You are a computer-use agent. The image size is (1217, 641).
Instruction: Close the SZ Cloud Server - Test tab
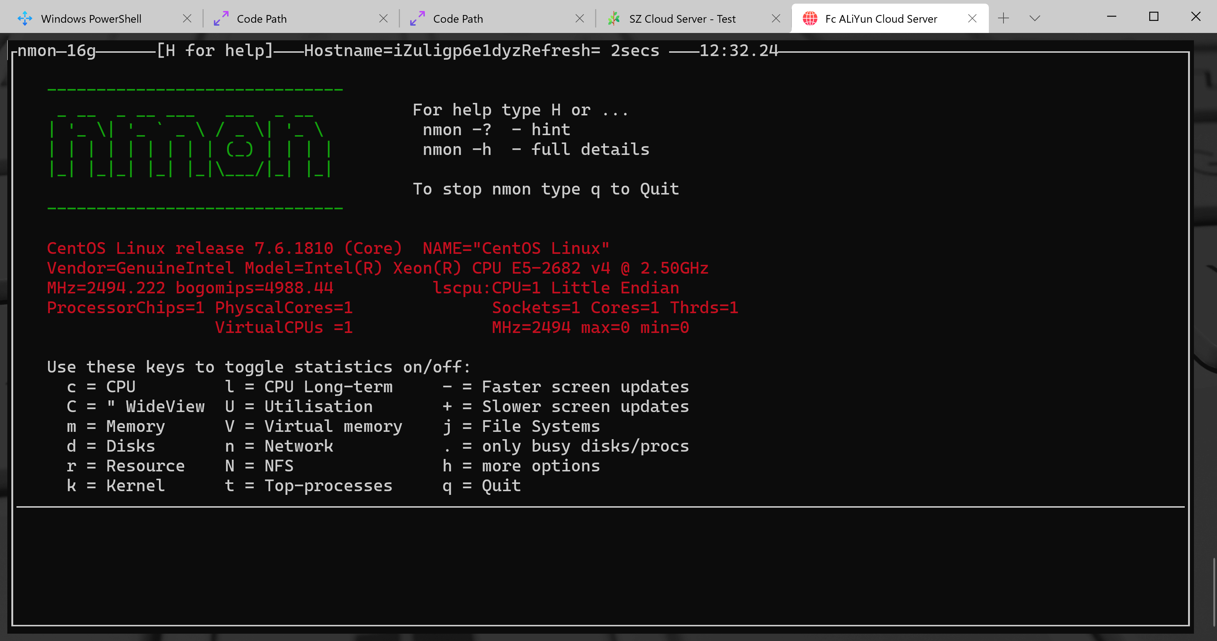coord(776,18)
